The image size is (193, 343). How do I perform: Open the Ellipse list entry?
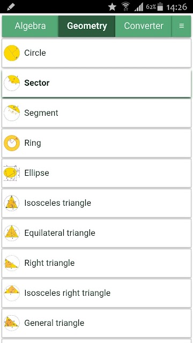point(96,173)
